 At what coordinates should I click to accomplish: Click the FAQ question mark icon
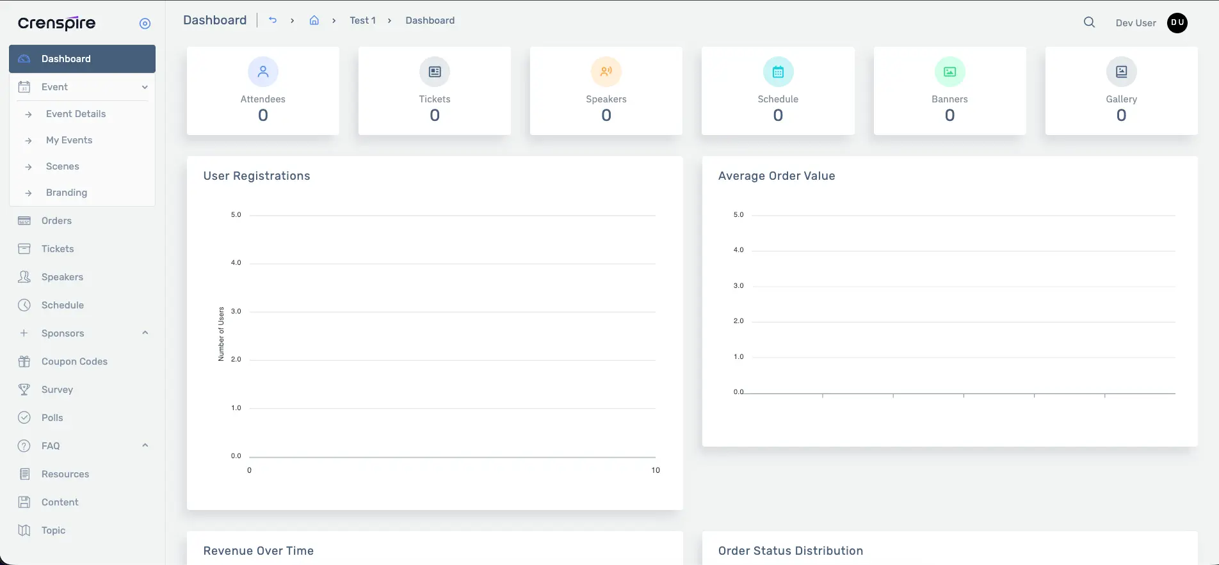pyautogui.click(x=24, y=446)
